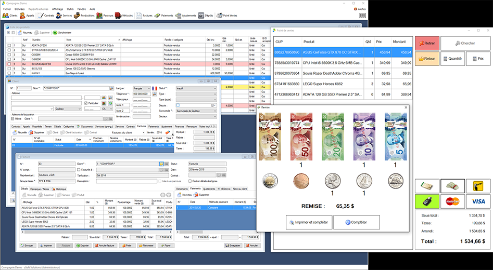The width and height of the screenshot is (493, 270).
Task: Choose MasterCard payment button
Action: pyautogui.click(x=452, y=201)
